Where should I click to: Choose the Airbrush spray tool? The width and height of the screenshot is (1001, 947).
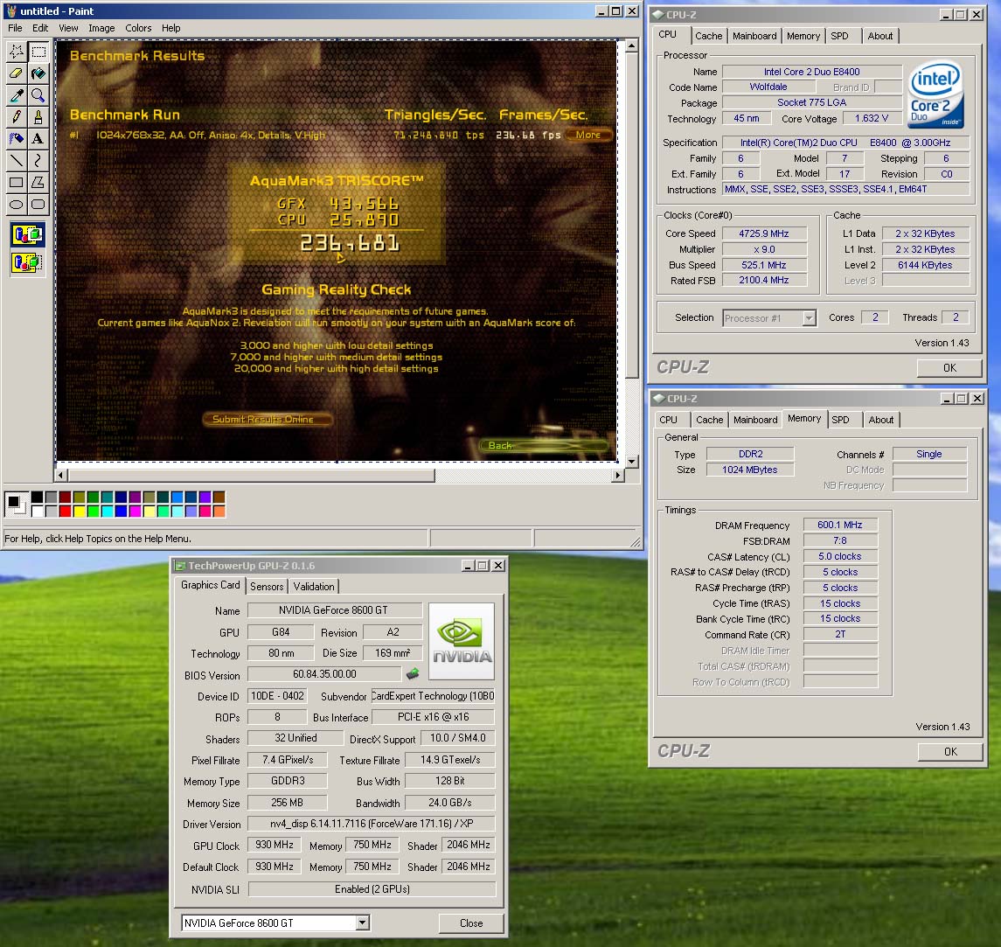click(17, 138)
